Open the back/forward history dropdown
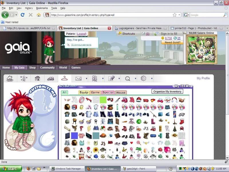The width and height of the screenshot is (229, 172). tap(16, 15)
